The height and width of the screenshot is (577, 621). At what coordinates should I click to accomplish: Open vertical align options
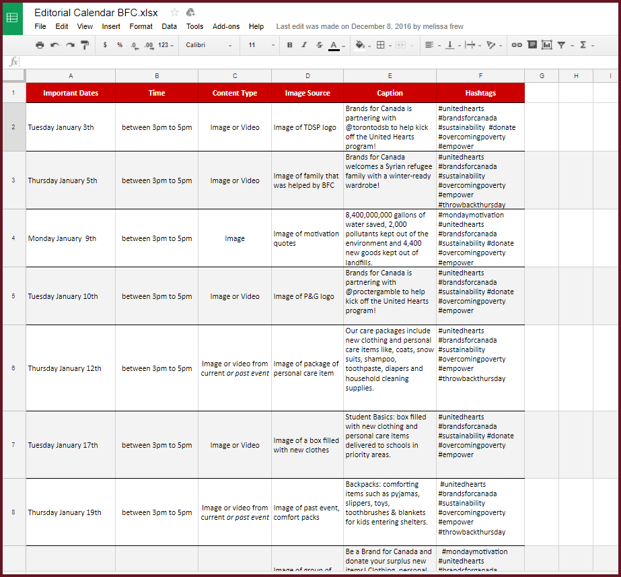pyautogui.click(x=450, y=45)
